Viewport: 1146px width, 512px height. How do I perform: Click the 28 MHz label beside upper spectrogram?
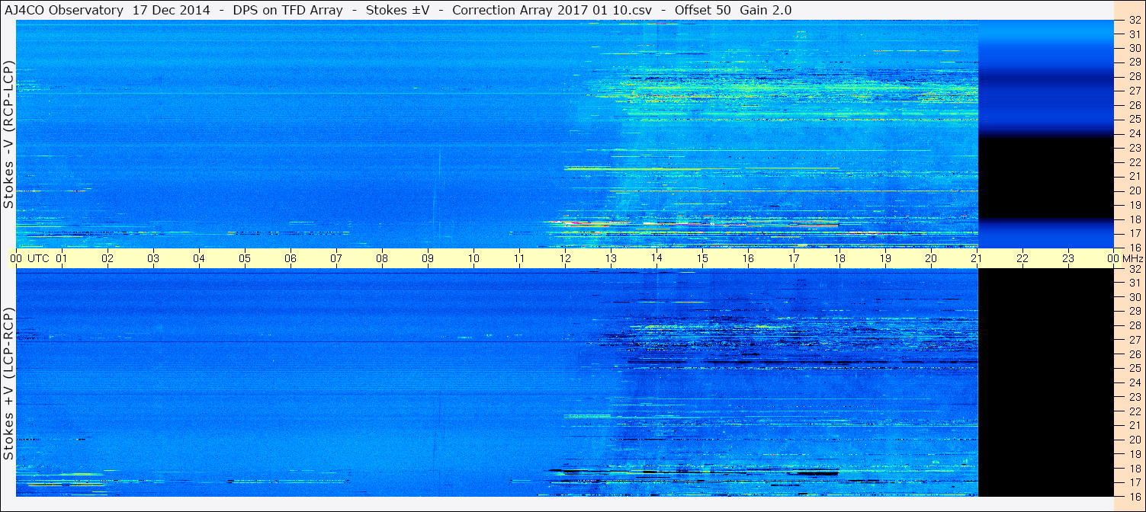(x=1135, y=76)
